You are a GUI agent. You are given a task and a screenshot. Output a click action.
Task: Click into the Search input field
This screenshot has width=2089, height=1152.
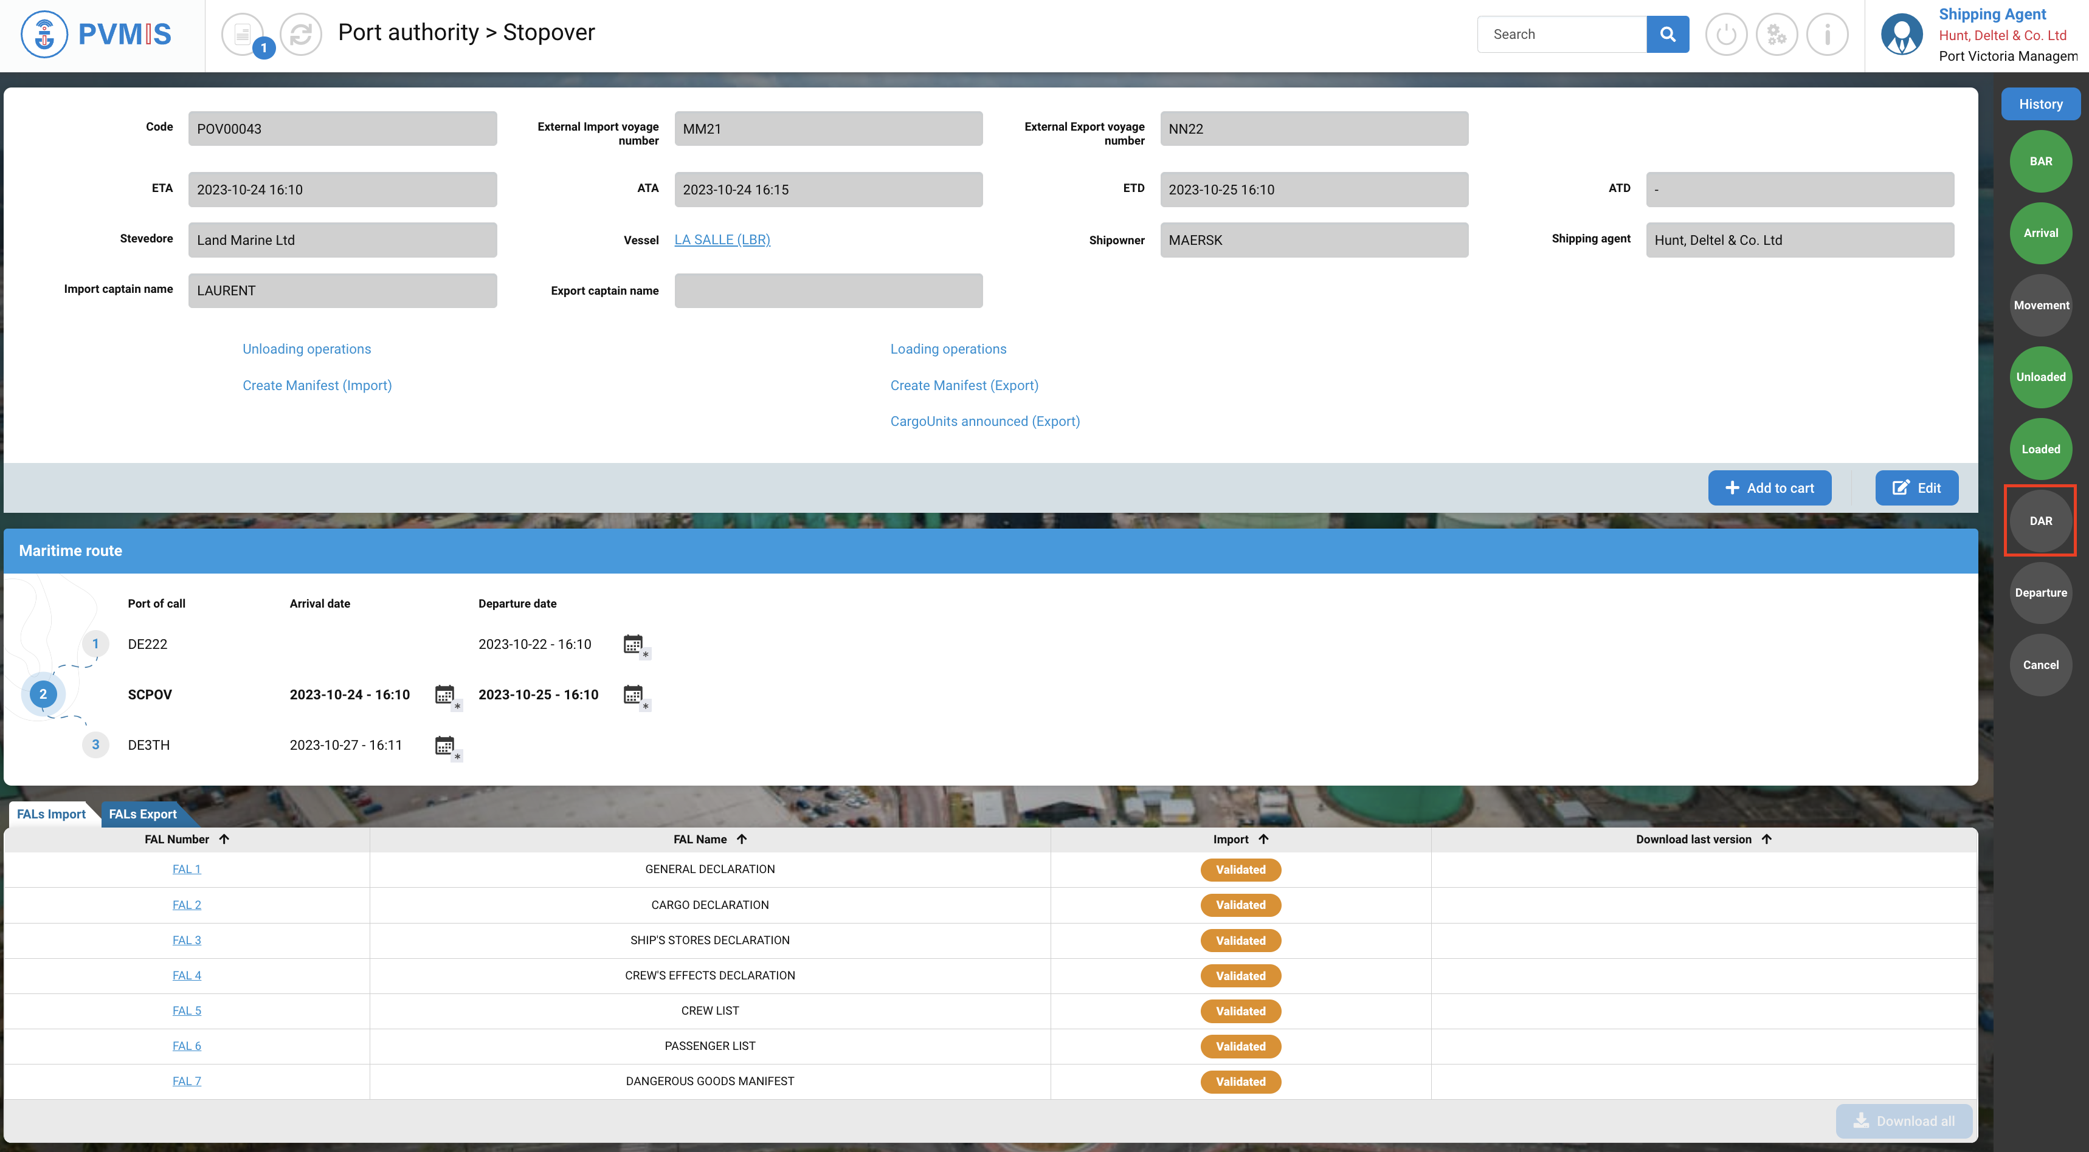tap(1561, 34)
